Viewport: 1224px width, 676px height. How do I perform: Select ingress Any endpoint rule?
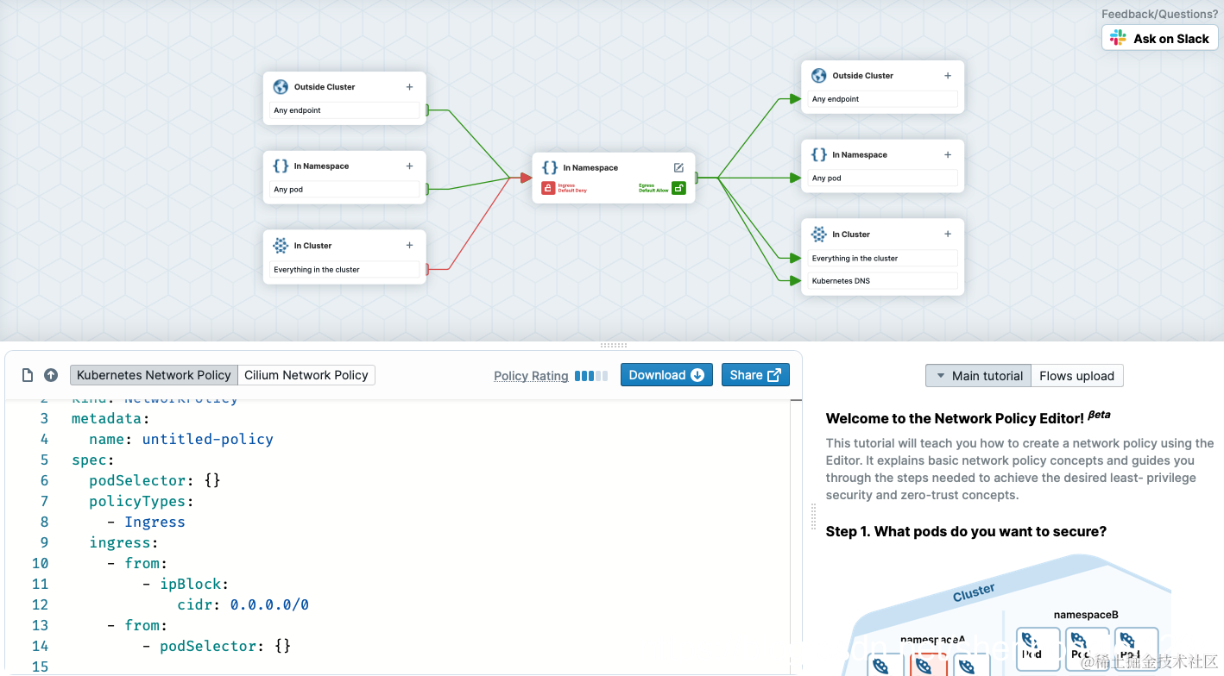point(344,110)
